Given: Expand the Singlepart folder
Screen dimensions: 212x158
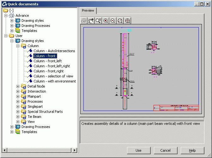Looking at the screenshot, I should pos(18,106).
